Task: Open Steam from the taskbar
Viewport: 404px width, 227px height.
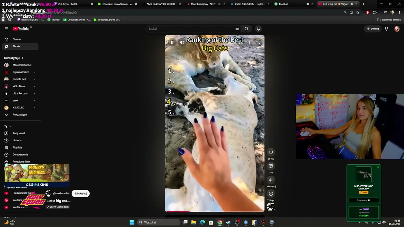Action: 228,222
